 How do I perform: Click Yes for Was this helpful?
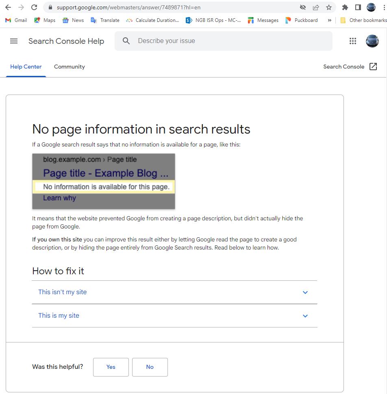(111, 367)
